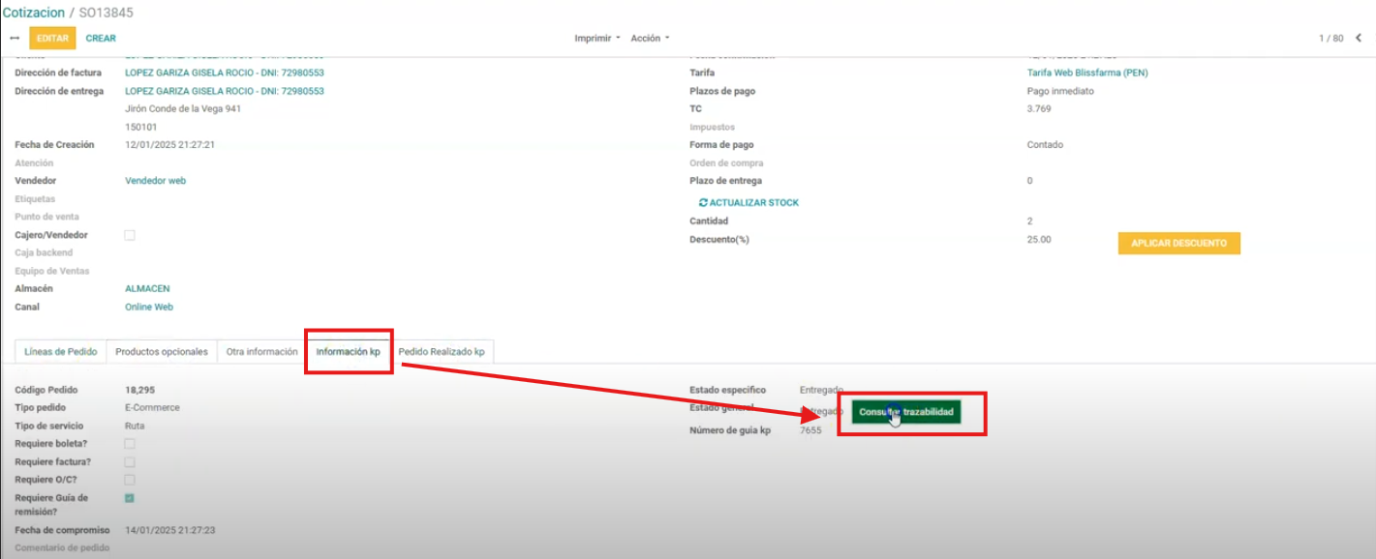
Task: Check the Requiere boleta? checkbox
Action: click(x=130, y=444)
